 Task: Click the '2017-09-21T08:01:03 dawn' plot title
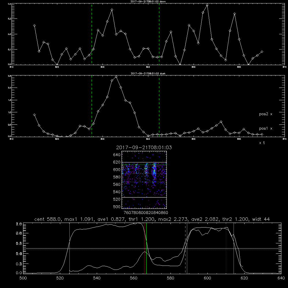point(148,1)
